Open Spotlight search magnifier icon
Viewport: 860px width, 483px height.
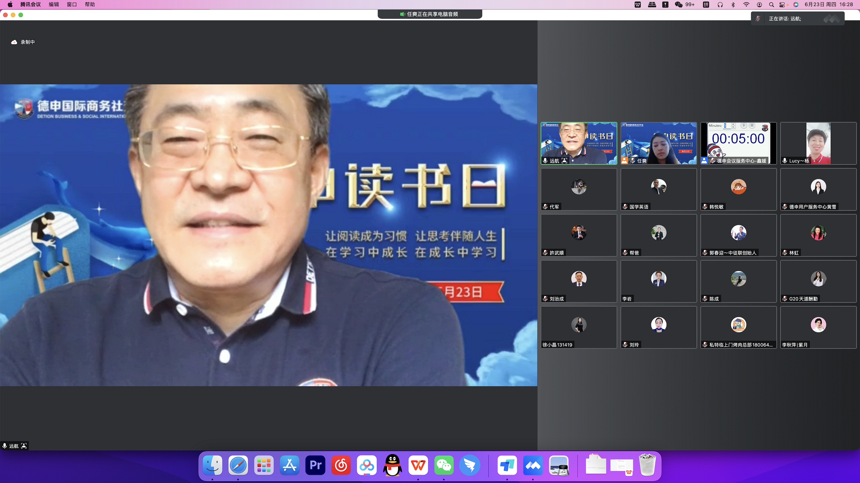click(x=771, y=4)
